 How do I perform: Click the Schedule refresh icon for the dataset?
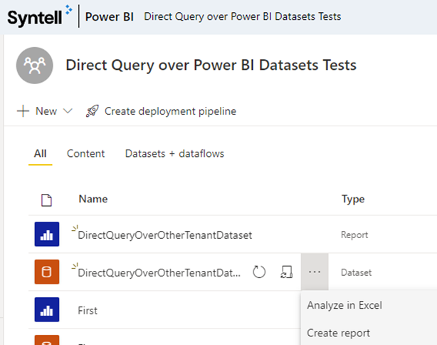point(287,272)
